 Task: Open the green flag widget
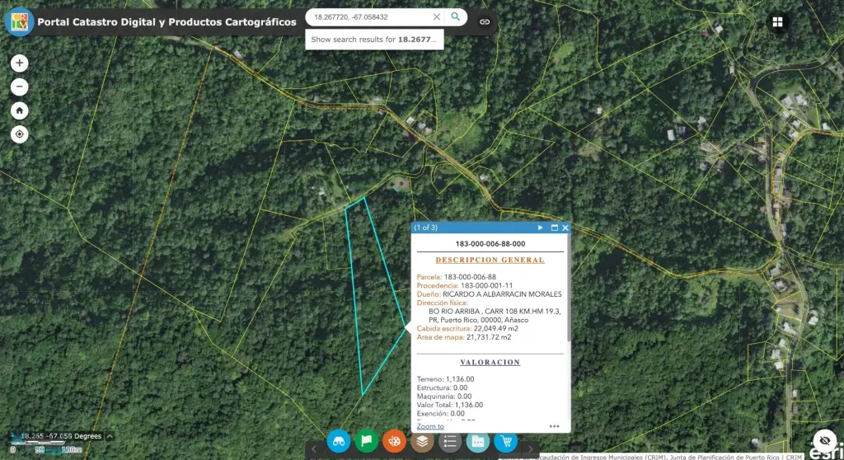367,441
